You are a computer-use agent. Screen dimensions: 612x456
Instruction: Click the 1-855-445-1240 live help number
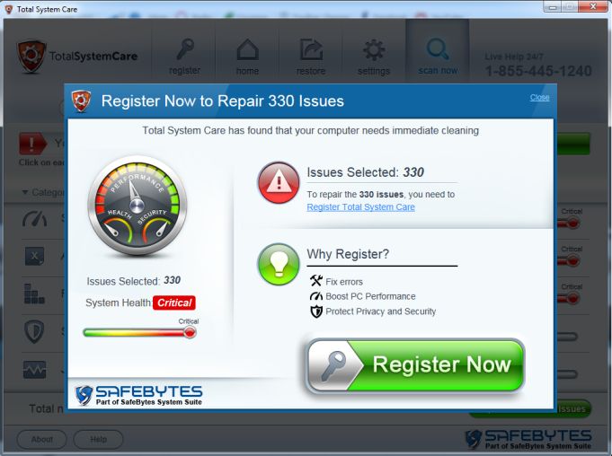(538, 71)
